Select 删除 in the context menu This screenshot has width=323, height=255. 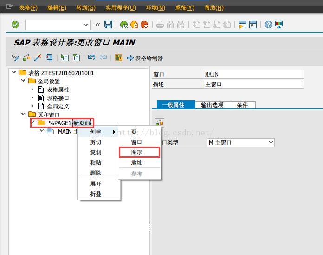(x=99, y=172)
